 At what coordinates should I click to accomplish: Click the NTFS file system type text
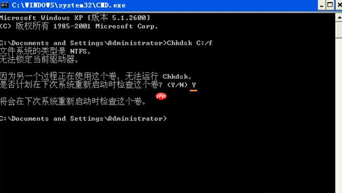click(x=78, y=51)
